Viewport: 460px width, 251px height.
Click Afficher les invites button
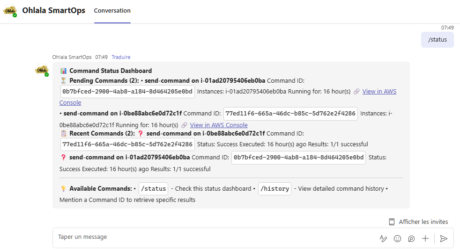point(418,222)
